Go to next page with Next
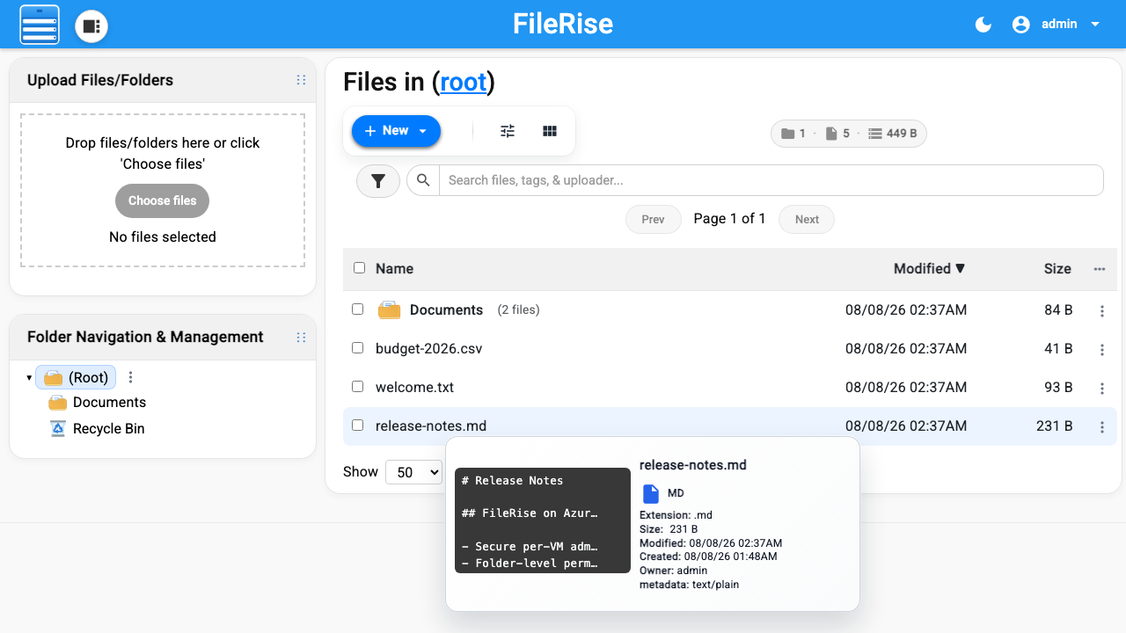Image resolution: width=1126 pixels, height=633 pixels. coord(807,219)
